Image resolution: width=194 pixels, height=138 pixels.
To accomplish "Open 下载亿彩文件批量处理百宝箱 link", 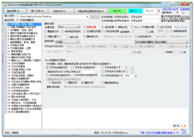I will [x=159, y=133].
